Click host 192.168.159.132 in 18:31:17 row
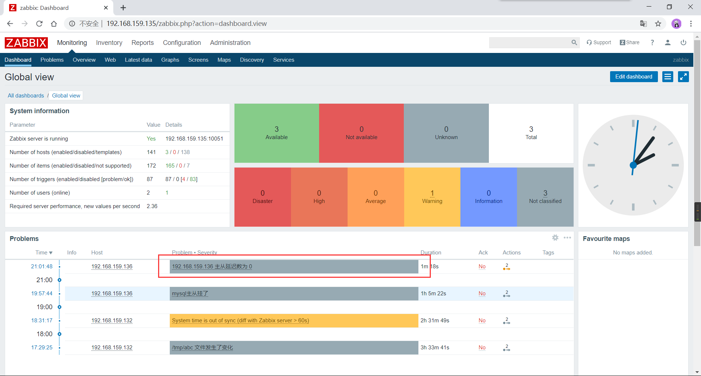Viewport: 701px width, 376px height. (x=112, y=321)
